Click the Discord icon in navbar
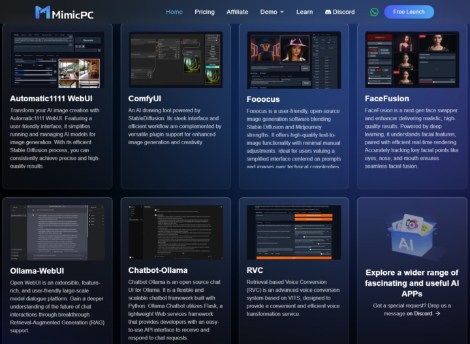 [328, 12]
